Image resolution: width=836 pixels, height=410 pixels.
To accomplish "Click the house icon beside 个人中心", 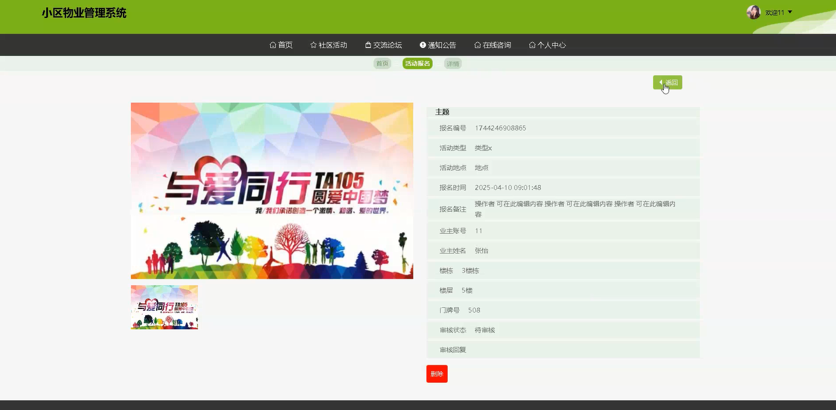I will (532, 45).
